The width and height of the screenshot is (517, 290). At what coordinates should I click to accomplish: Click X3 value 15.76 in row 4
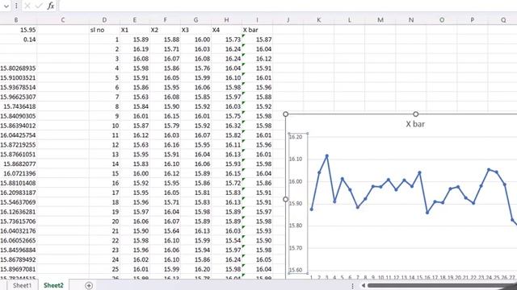pyautogui.click(x=195, y=68)
